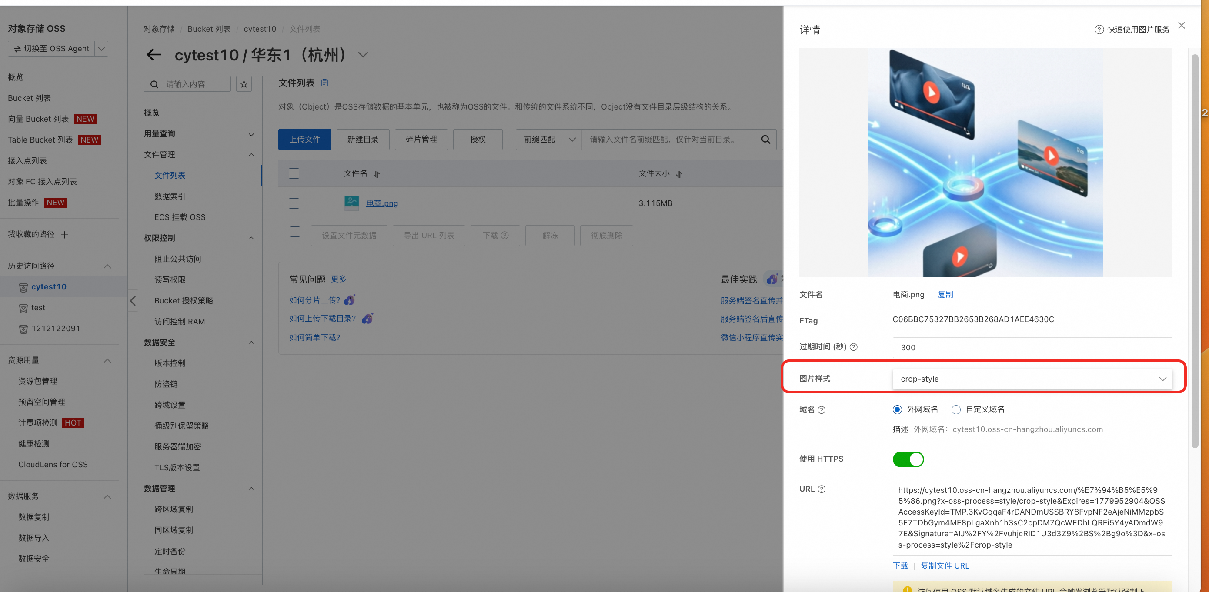Viewport: 1209px width, 592px height.
Task: Check the bottom batch action checkbox
Action: pyautogui.click(x=295, y=232)
